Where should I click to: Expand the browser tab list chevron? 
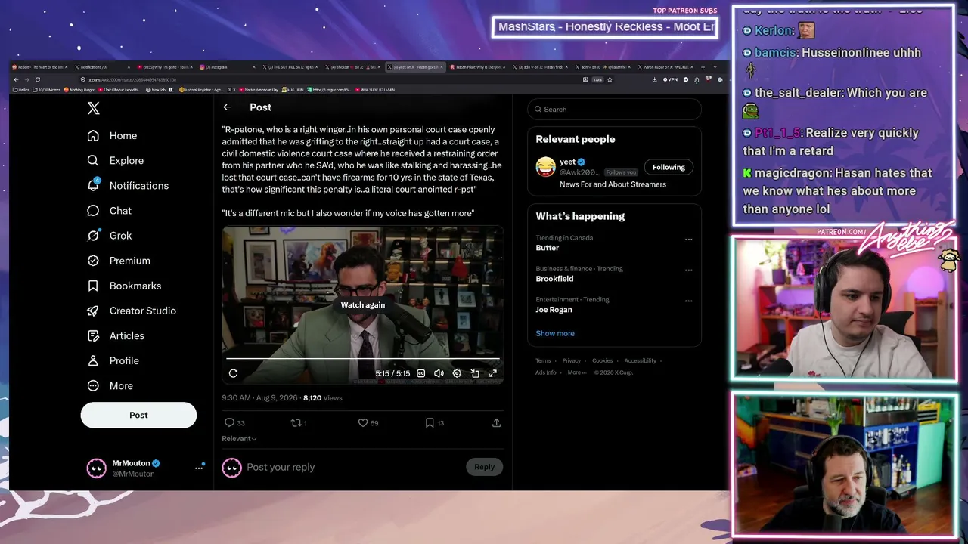715,67
